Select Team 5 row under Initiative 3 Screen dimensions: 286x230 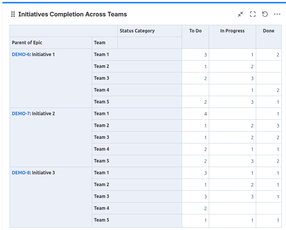tap(137, 220)
